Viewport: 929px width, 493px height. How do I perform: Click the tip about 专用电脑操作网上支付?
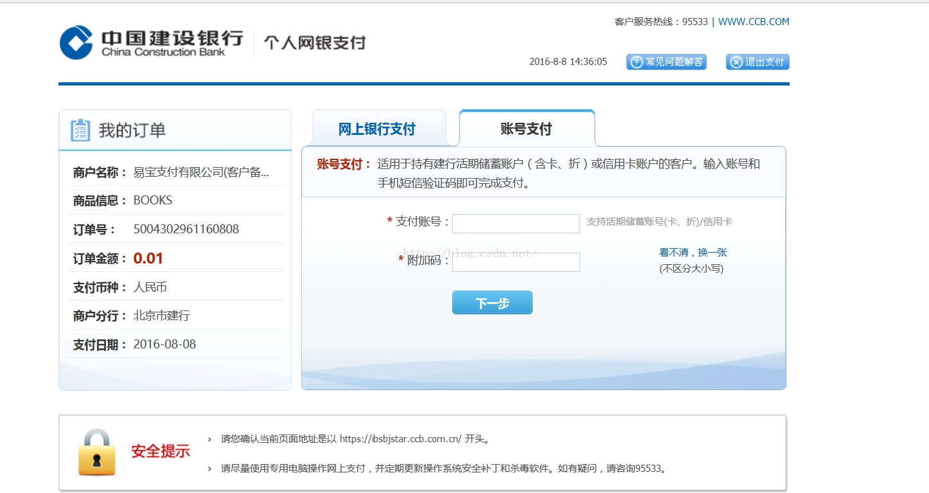(x=444, y=469)
